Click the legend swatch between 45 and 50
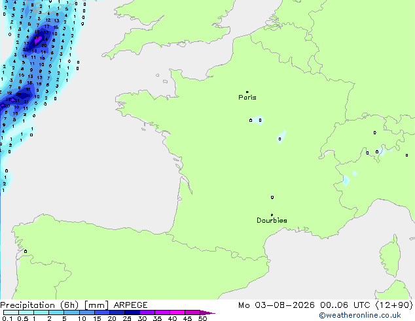Image resolution: width=415 pixels, height=321 pixels. click(x=192, y=312)
